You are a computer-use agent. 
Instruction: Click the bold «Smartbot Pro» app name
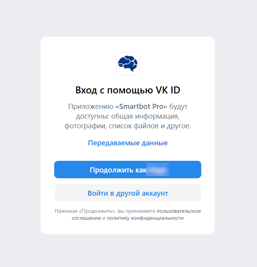tap(141, 107)
